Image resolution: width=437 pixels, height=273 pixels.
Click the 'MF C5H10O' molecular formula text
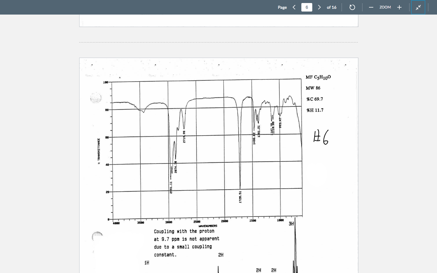[x=318, y=77]
